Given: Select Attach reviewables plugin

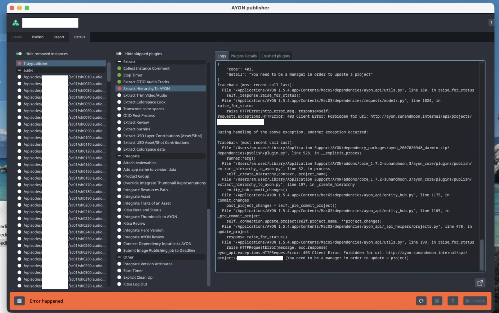Looking at the screenshot, I should [161, 163].
